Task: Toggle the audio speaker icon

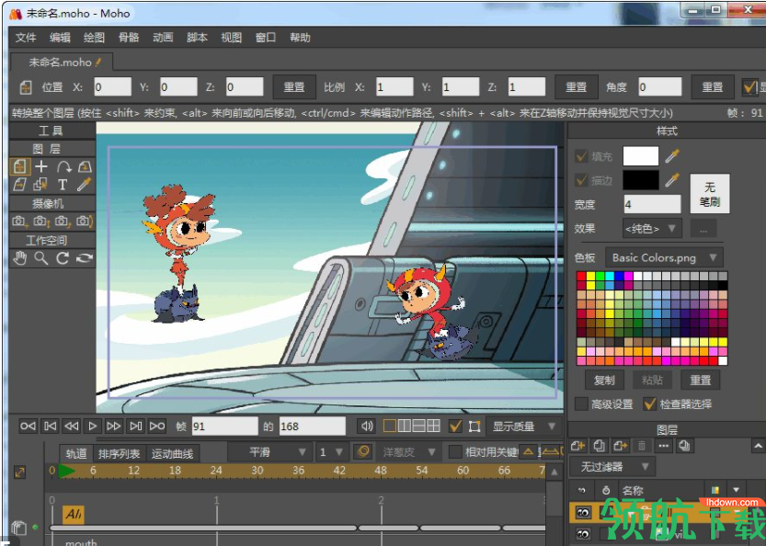Action: click(368, 427)
